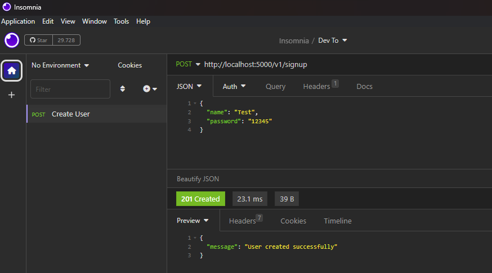Open the create request plus-circle dropdown
Viewport: 492px width, 273px height.
point(150,89)
